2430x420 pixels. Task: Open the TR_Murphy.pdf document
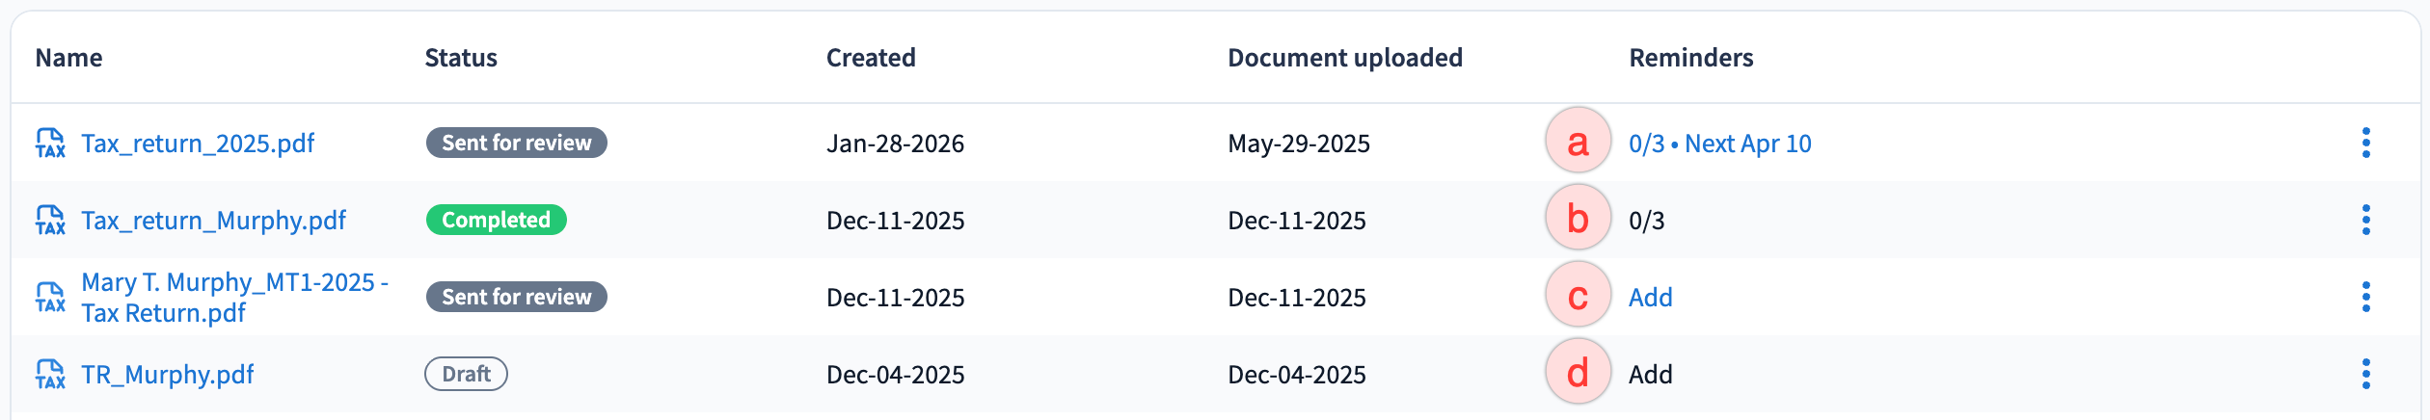tap(168, 375)
